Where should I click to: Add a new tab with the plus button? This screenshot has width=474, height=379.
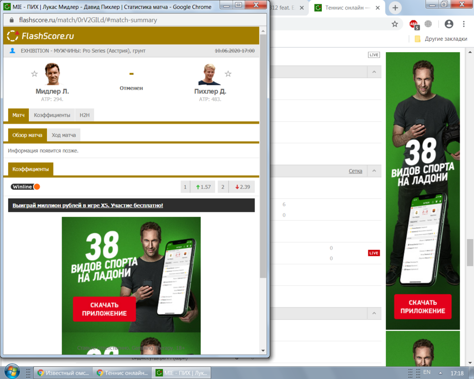[x=395, y=8]
